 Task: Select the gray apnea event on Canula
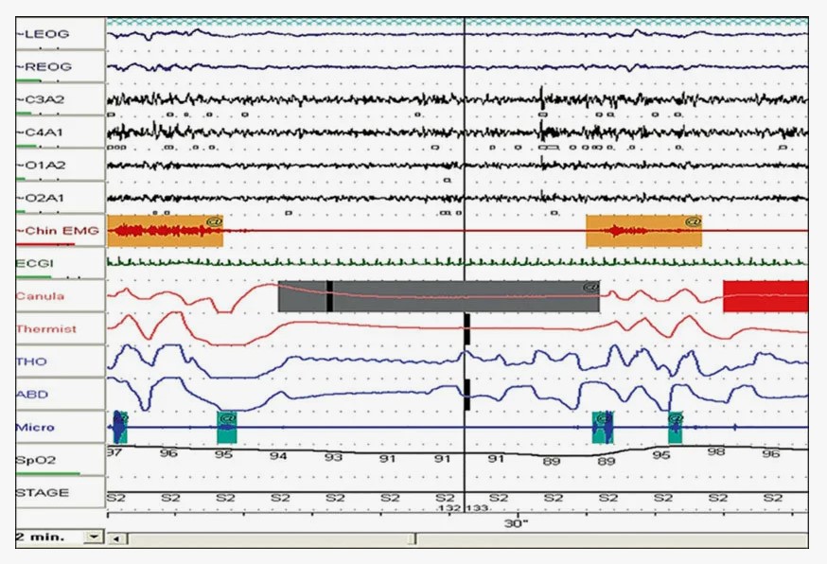438,296
